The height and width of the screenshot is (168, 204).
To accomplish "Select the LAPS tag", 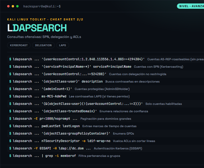I will 63,45.
